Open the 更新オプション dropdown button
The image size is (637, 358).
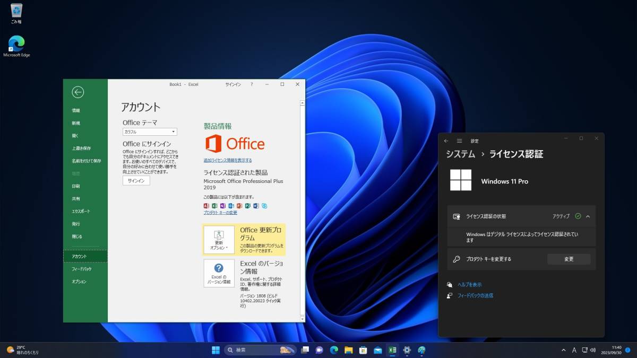tap(219, 240)
